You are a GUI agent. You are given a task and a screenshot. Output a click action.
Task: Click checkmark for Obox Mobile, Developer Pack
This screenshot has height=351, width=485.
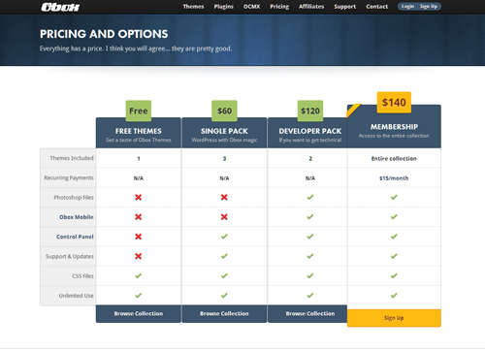click(x=310, y=217)
